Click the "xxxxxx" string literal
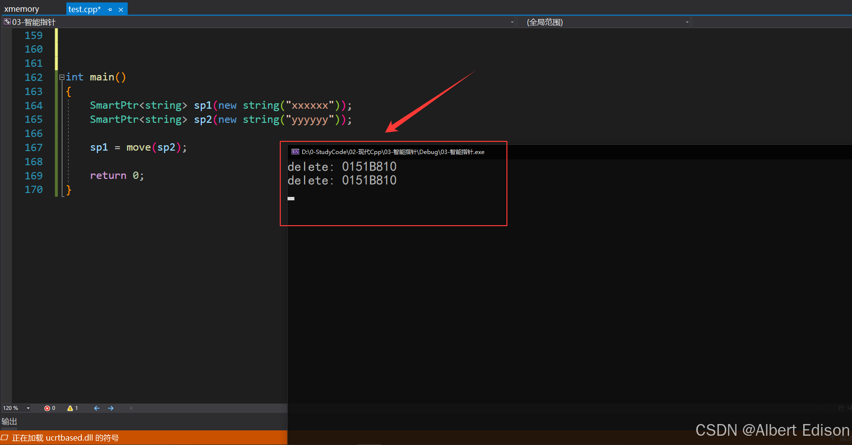 (x=310, y=105)
